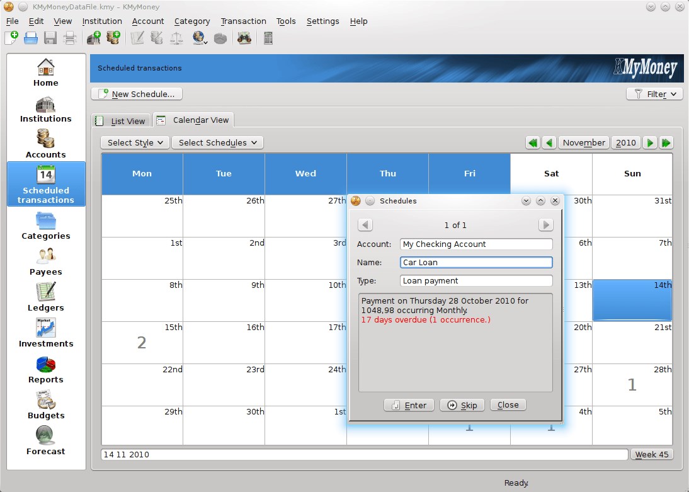
Task: Open the Category menu
Action: pos(192,21)
